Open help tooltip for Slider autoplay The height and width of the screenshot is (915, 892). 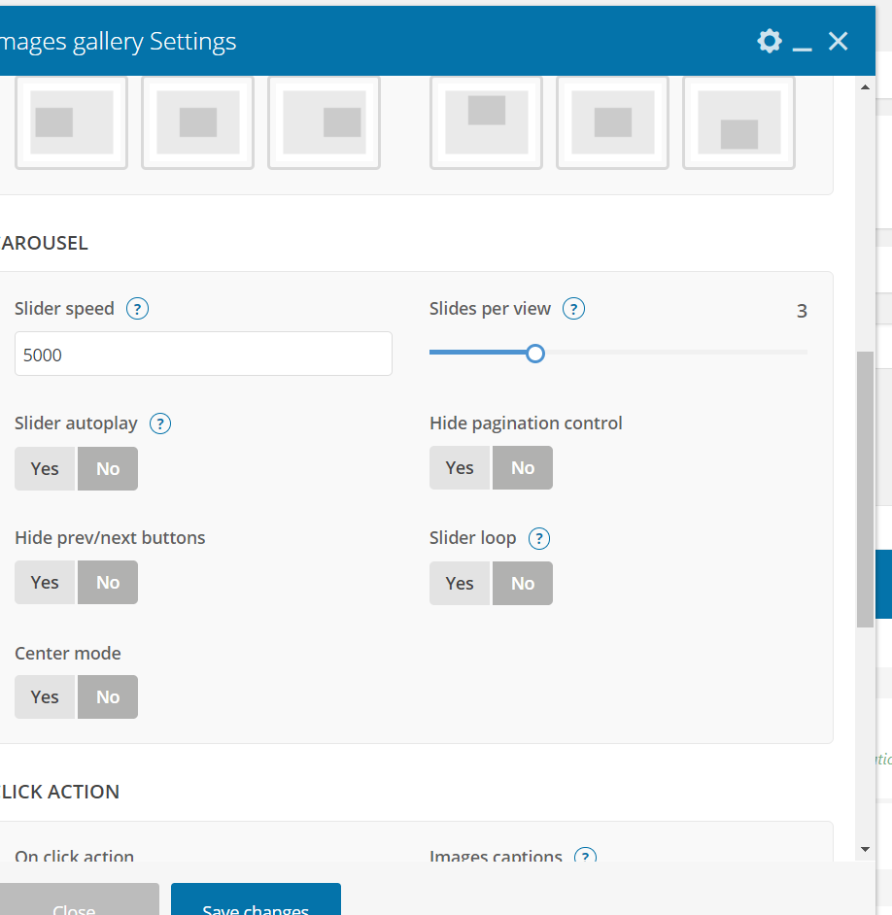[x=160, y=424]
